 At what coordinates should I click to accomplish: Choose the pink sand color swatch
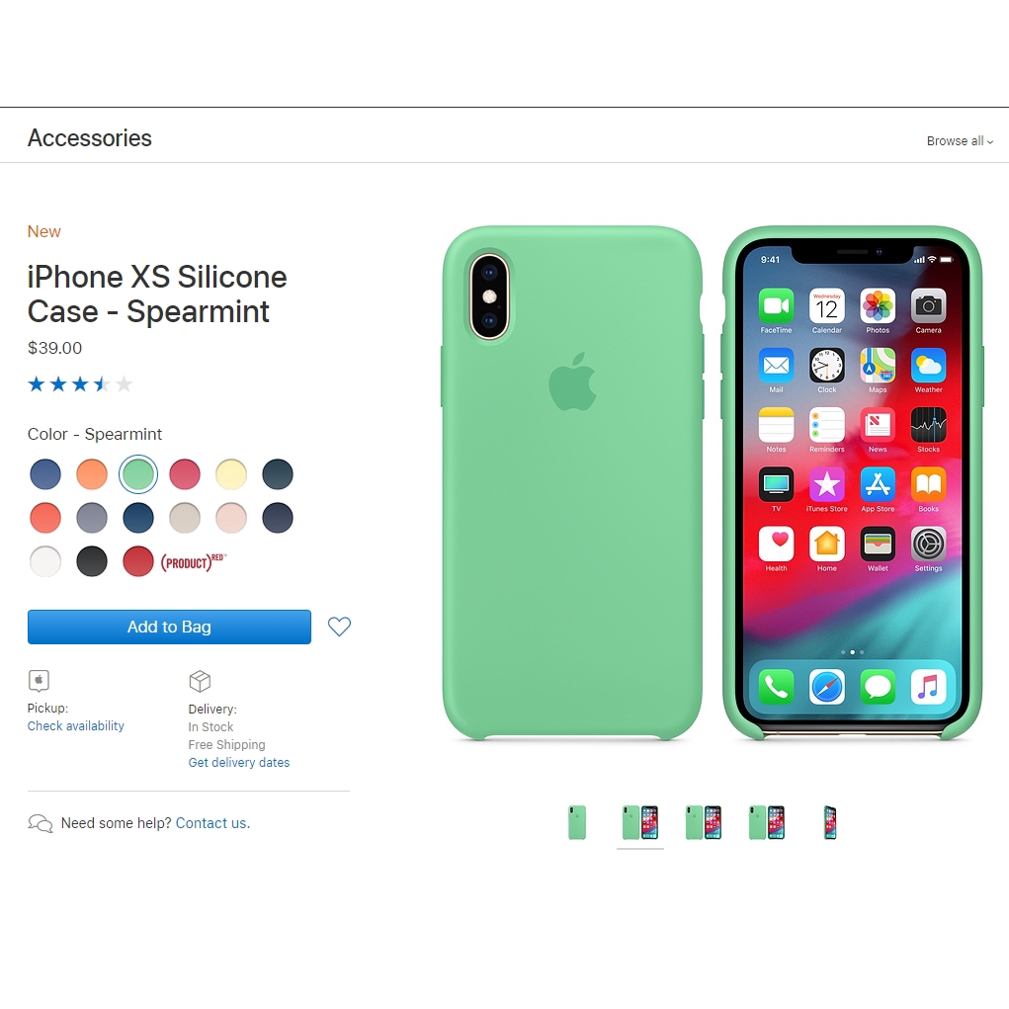coord(231,518)
